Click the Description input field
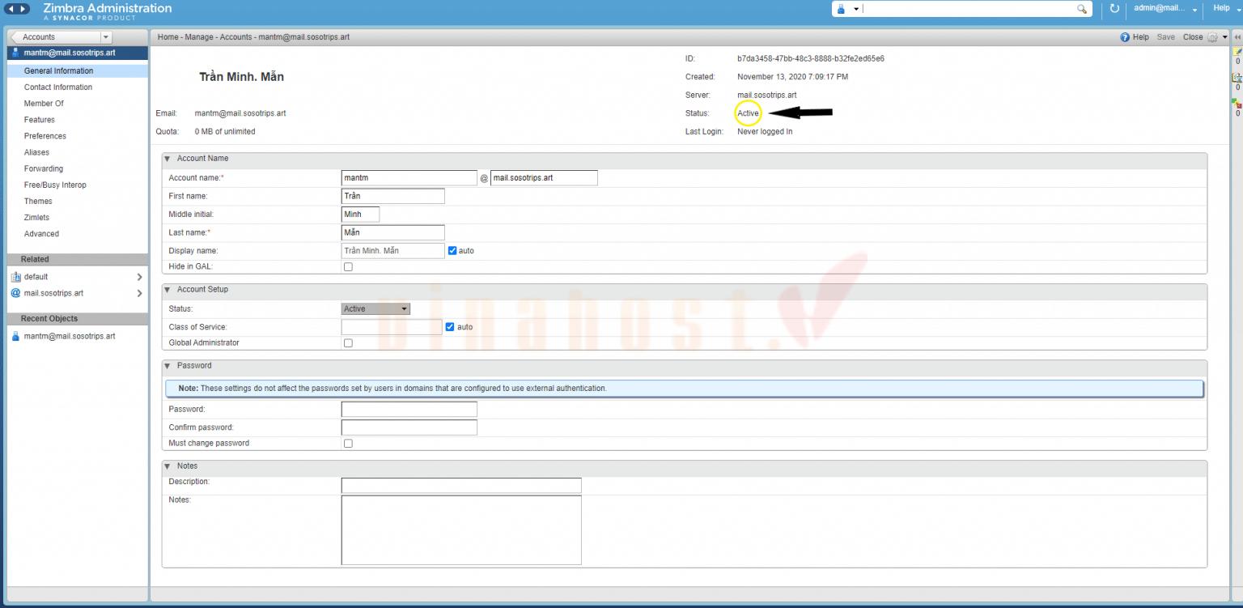The width and height of the screenshot is (1243, 608). (x=461, y=486)
